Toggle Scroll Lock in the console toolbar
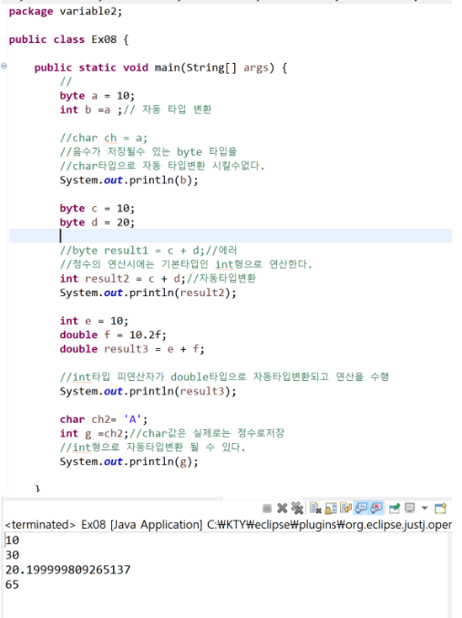 pyautogui.click(x=331, y=509)
